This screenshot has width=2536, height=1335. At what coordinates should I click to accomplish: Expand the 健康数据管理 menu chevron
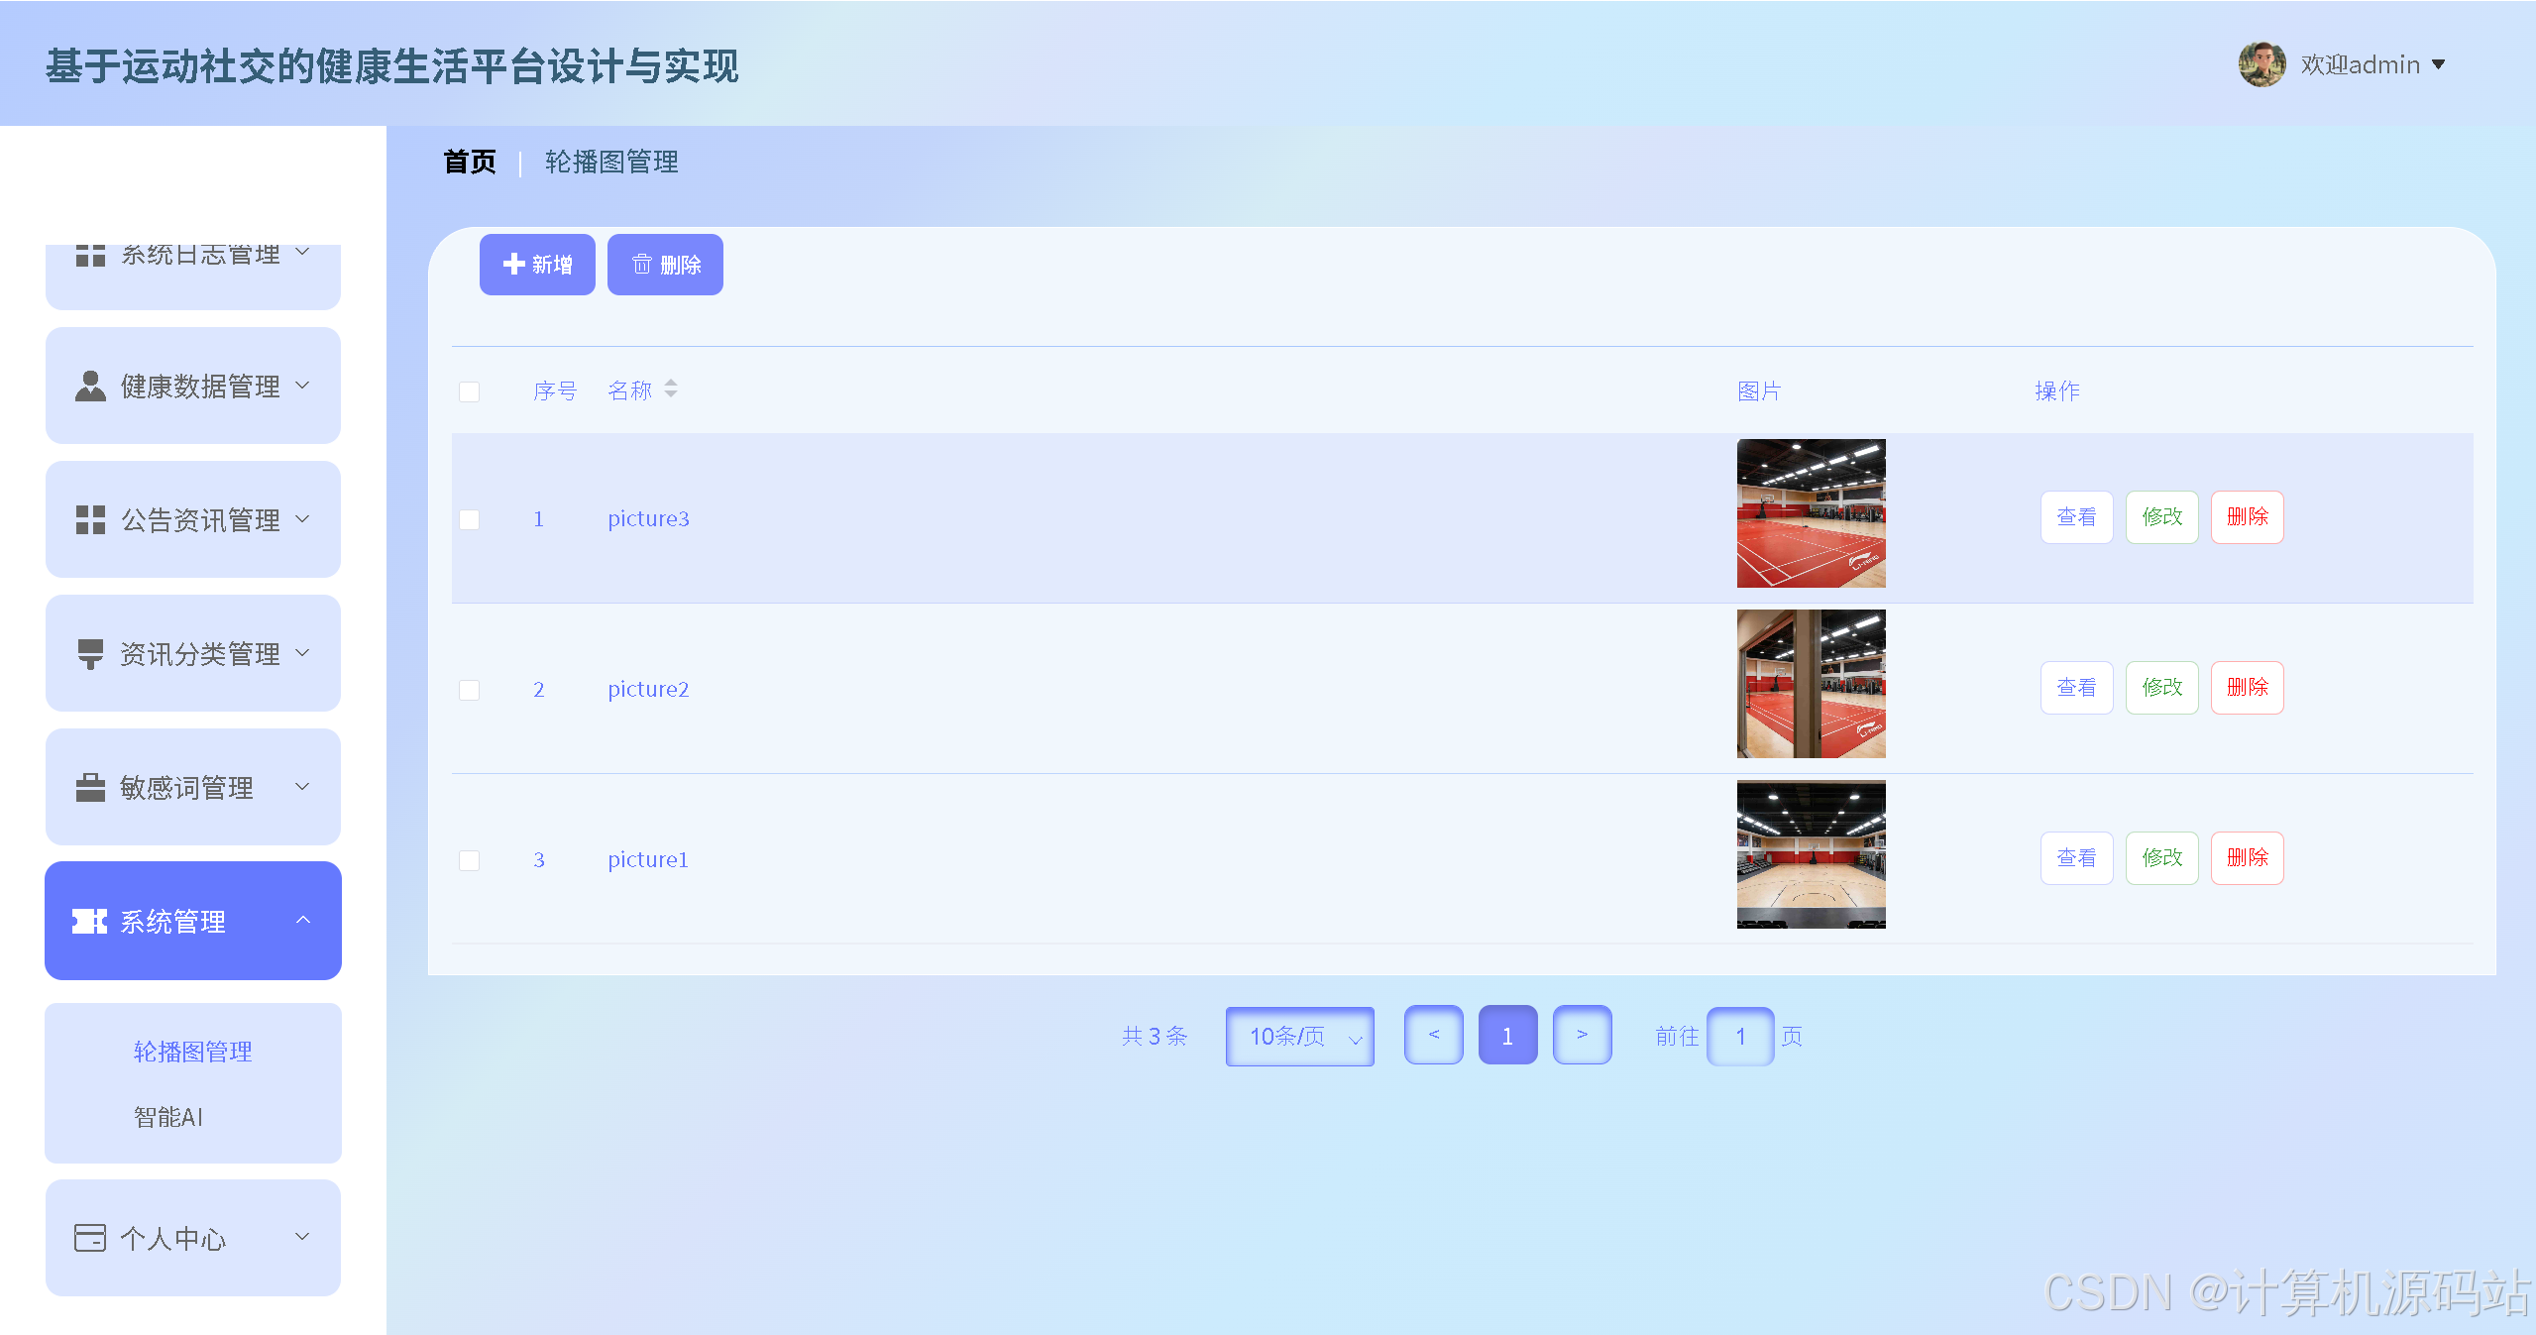[x=303, y=386]
